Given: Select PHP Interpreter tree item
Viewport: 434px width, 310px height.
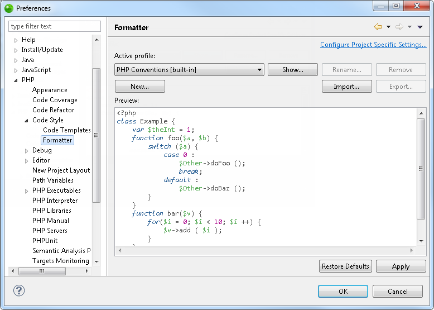Looking at the screenshot, I should click(x=55, y=201).
